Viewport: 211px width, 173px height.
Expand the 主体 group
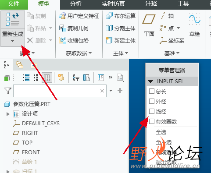pyautogui.click(x=121, y=53)
